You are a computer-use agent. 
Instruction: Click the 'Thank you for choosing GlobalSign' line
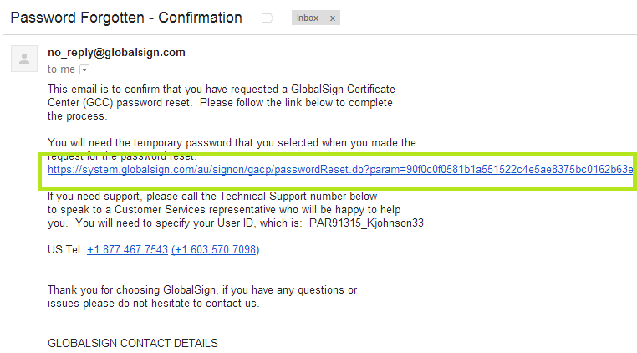[202, 290]
